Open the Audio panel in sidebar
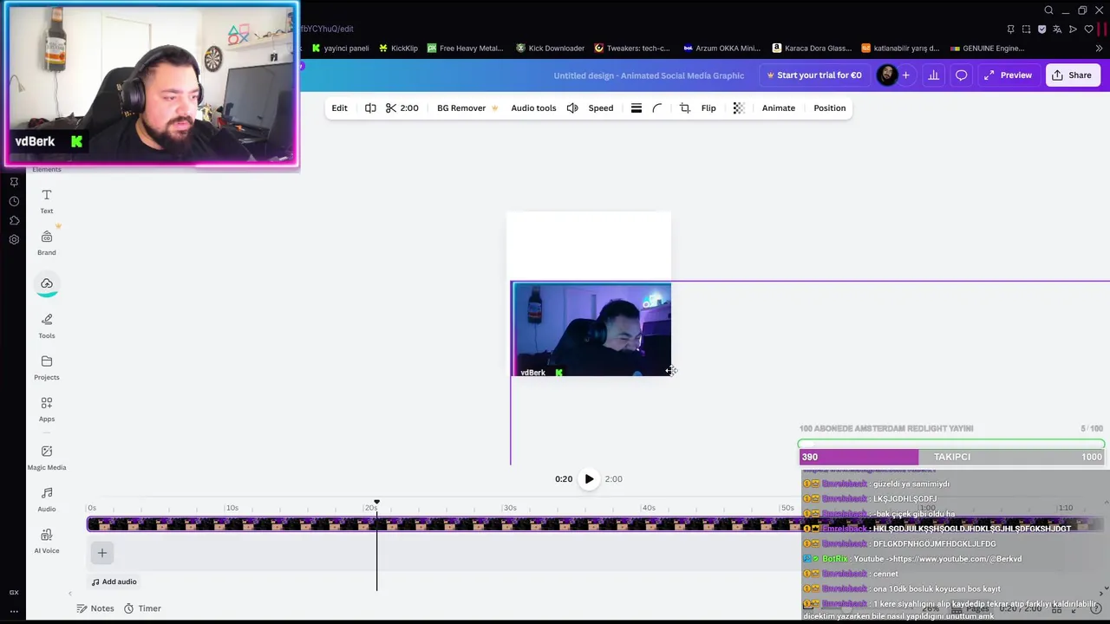The image size is (1110, 624). 47,499
